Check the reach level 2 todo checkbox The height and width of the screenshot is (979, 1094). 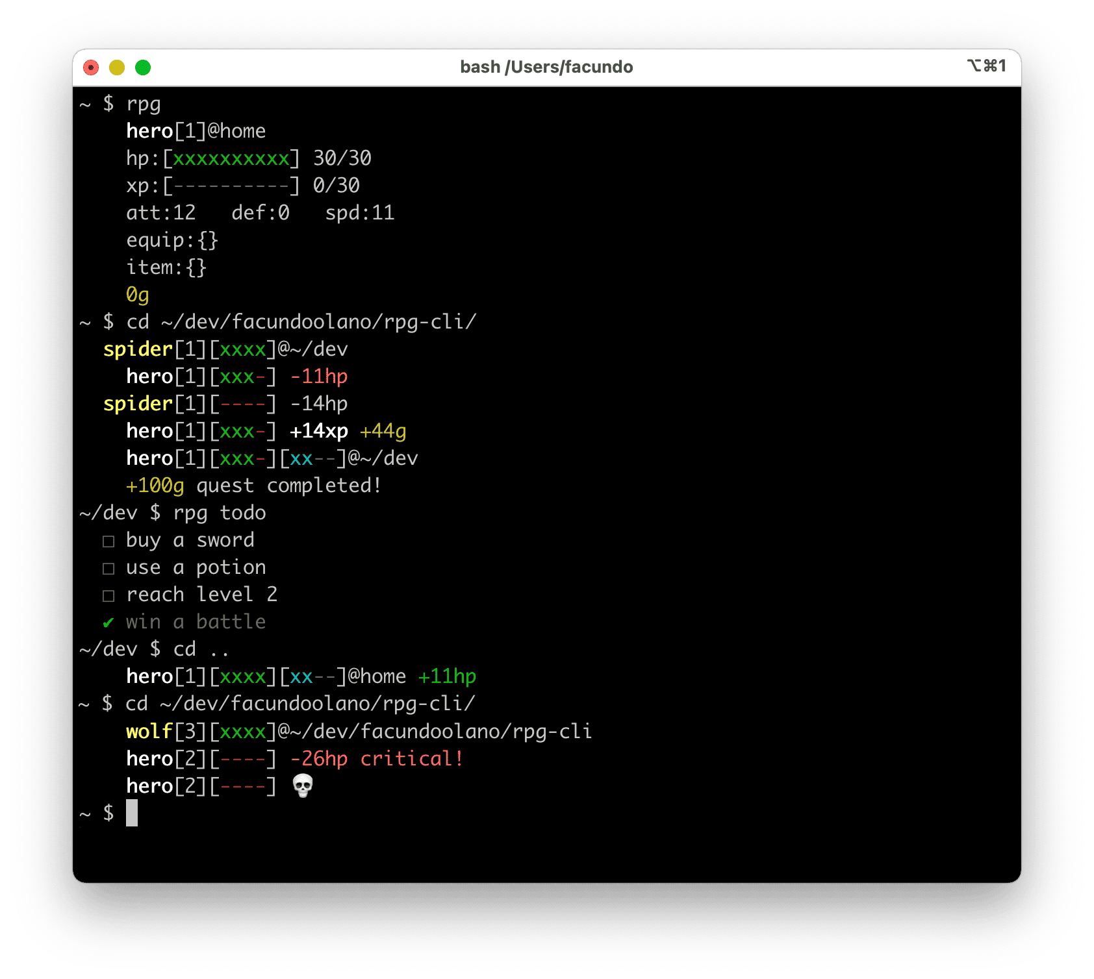click(108, 595)
